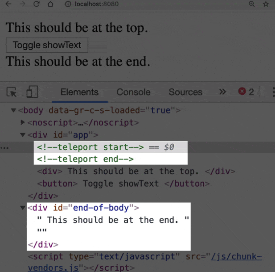This screenshot has width=275, height=272.
Task: Collapse the div id="app" node
Action: tap(23, 135)
